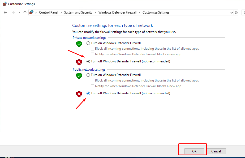This screenshot has height=158, width=245.
Task: Click green shield icon in private settings
Action: tap(79, 44)
